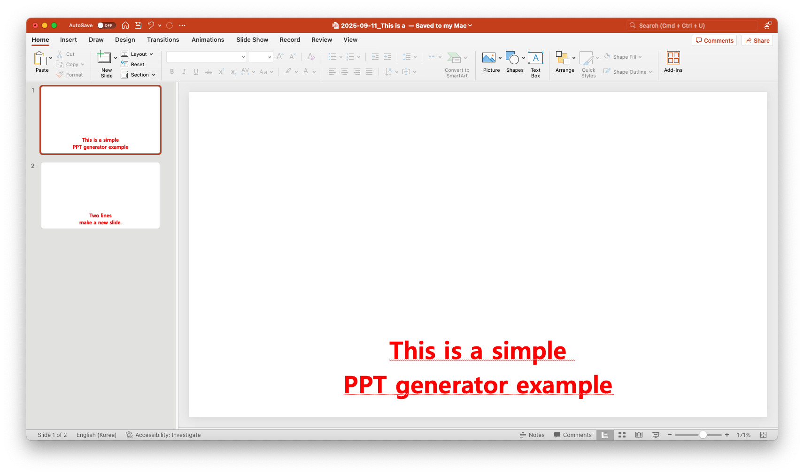Insert a Text Box from the ribbon
Viewport: 804px width, 475px height.
pyautogui.click(x=535, y=62)
